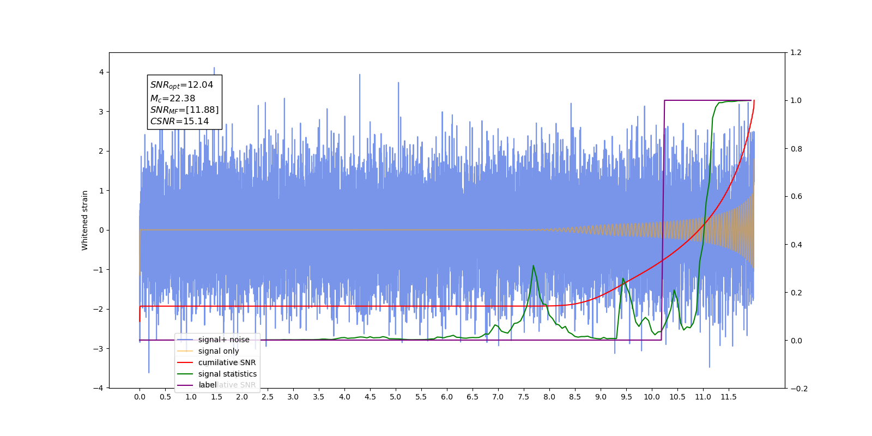
Task: Click the purple legend line swatch
Action: (185, 385)
